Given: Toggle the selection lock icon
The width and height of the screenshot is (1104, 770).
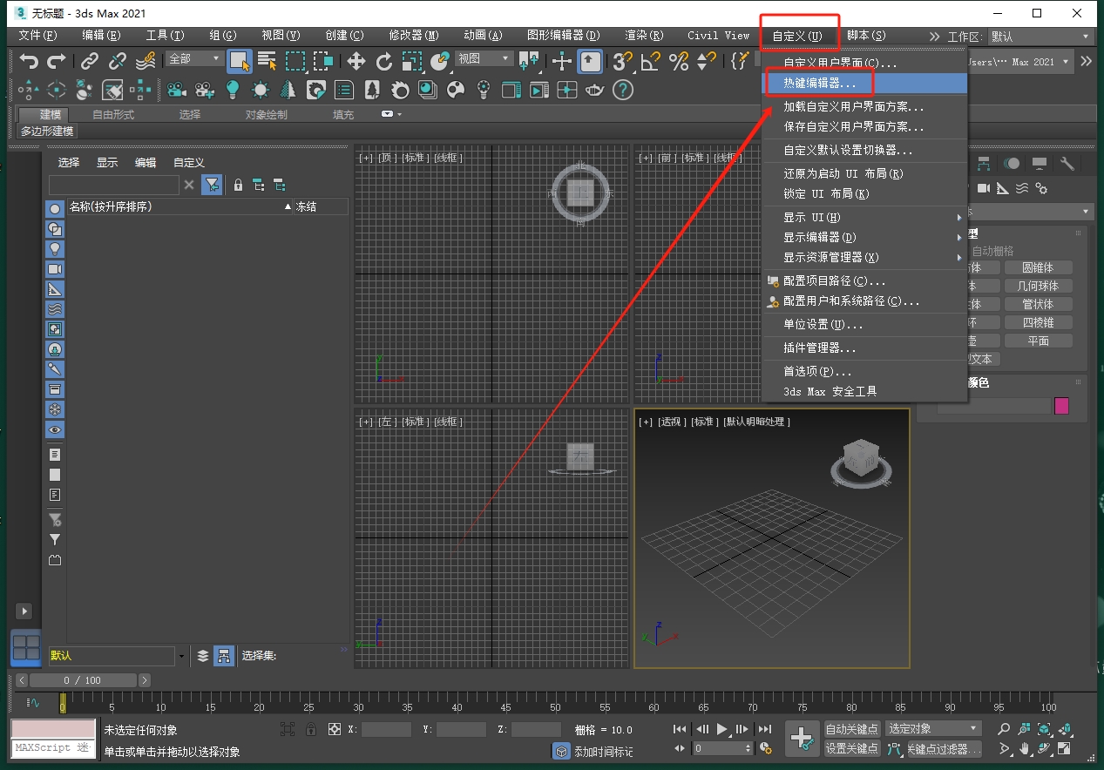Looking at the screenshot, I should pyautogui.click(x=310, y=729).
